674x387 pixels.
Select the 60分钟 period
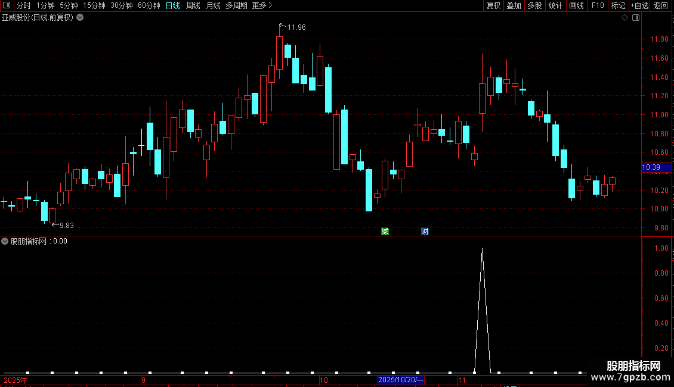(149, 5)
